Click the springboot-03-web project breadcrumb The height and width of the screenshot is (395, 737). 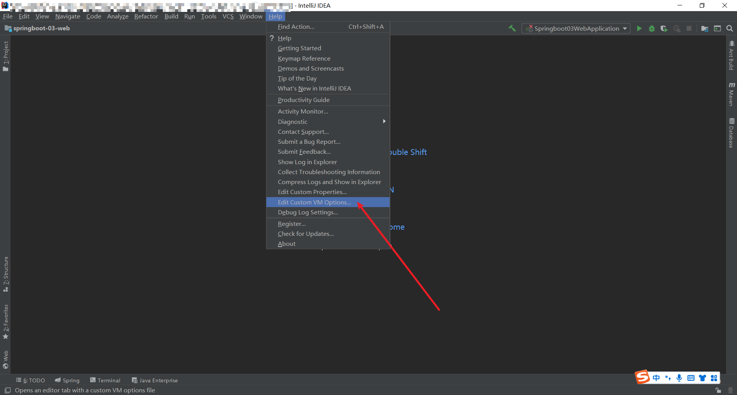(x=37, y=28)
